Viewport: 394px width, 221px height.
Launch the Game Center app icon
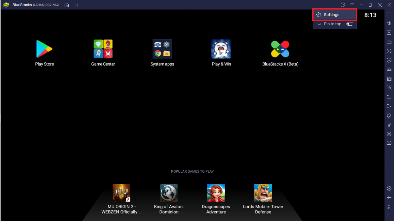(x=103, y=49)
